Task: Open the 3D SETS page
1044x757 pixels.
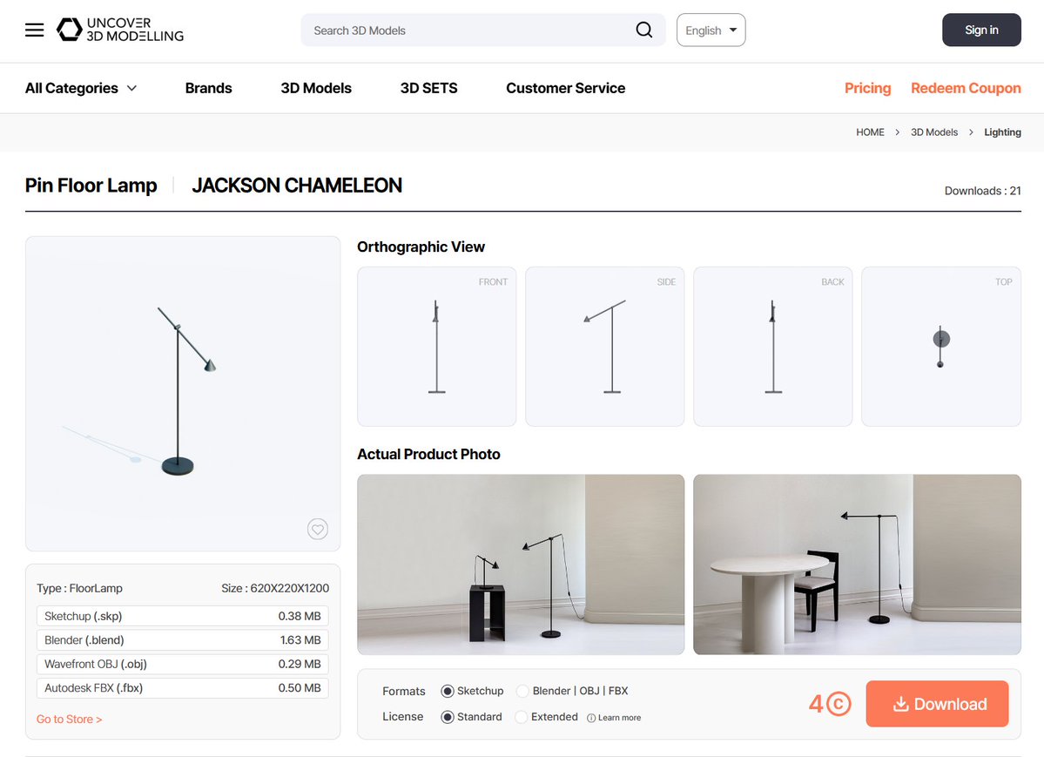Action: point(428,88)
